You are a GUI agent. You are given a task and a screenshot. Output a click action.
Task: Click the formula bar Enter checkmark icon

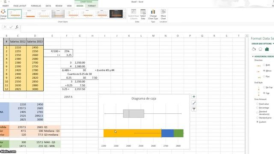pyautogui.click(x=11, y=27)
